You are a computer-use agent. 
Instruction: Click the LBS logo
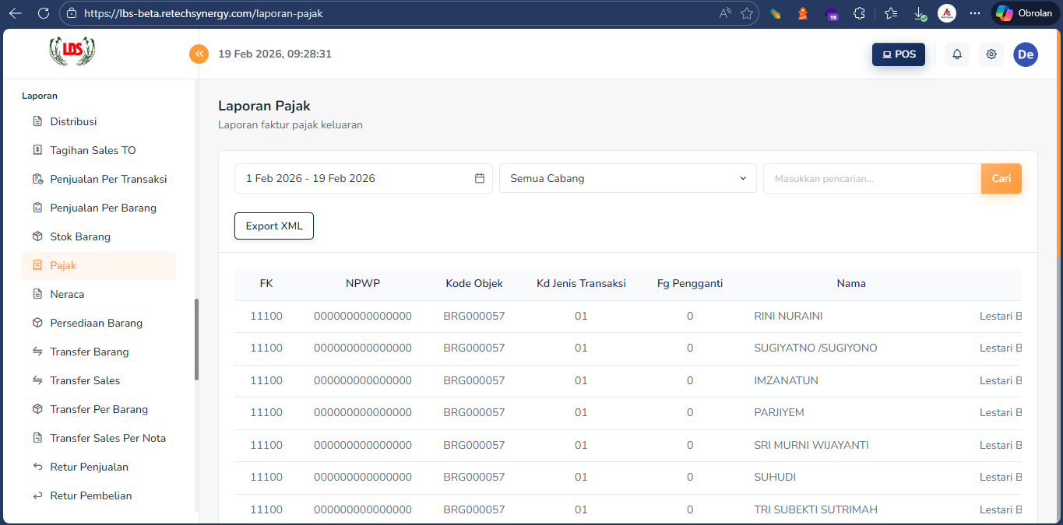72,51
